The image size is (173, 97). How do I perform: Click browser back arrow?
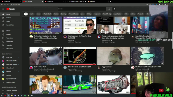coord(2,5)
